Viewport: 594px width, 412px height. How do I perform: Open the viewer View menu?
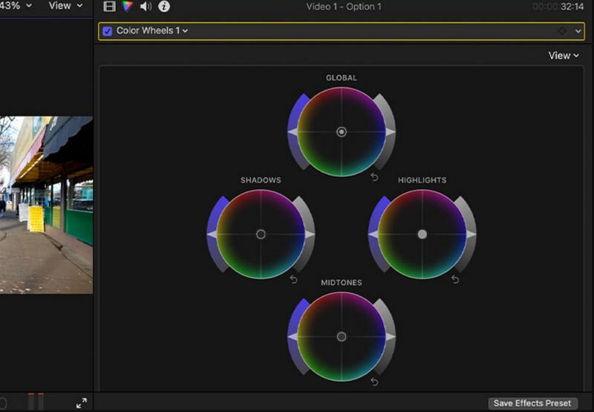[65, 6]
